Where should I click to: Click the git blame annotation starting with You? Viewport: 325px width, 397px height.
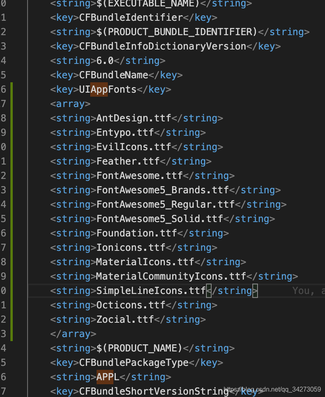pos(309,291)
